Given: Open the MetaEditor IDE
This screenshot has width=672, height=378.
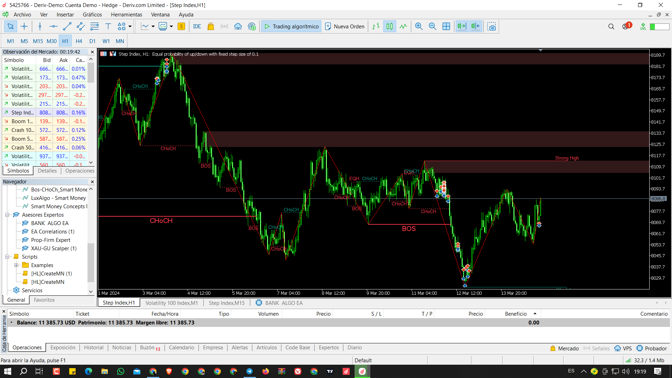Looking at the screenshot, I should tap(197, 27).
